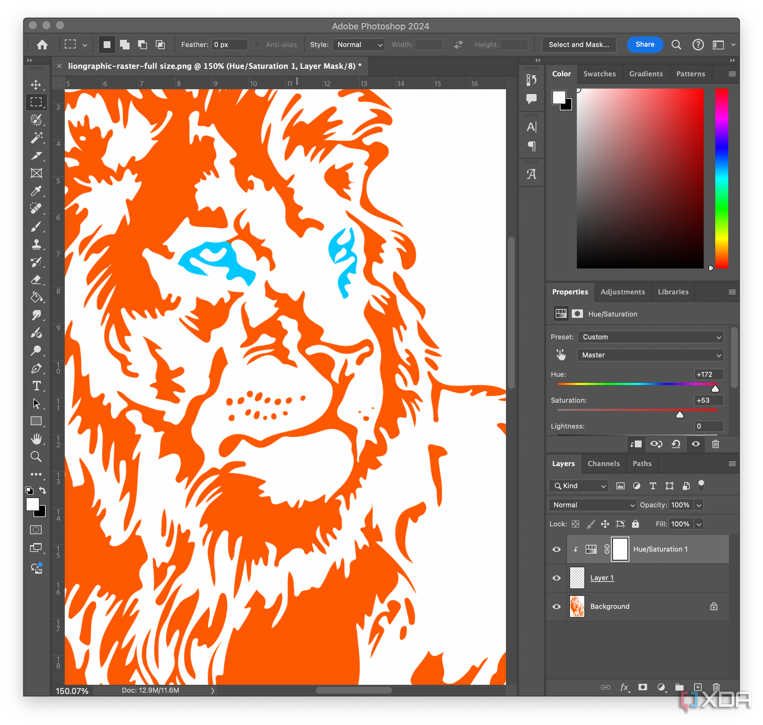Click the foreground color swatch in Color panel

pos(558,97)
